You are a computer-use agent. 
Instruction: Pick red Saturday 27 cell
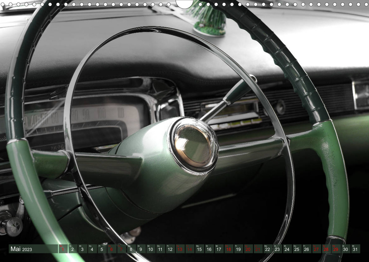(316, 249)
